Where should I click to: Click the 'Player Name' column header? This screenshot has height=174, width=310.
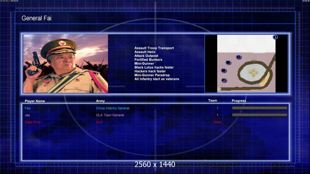coord(35,101)
